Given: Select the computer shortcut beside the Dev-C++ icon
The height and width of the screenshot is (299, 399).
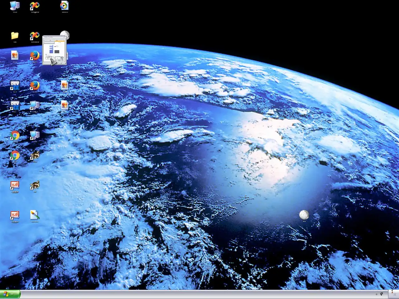Looking at the screenshot, I should tap(35, 105).
